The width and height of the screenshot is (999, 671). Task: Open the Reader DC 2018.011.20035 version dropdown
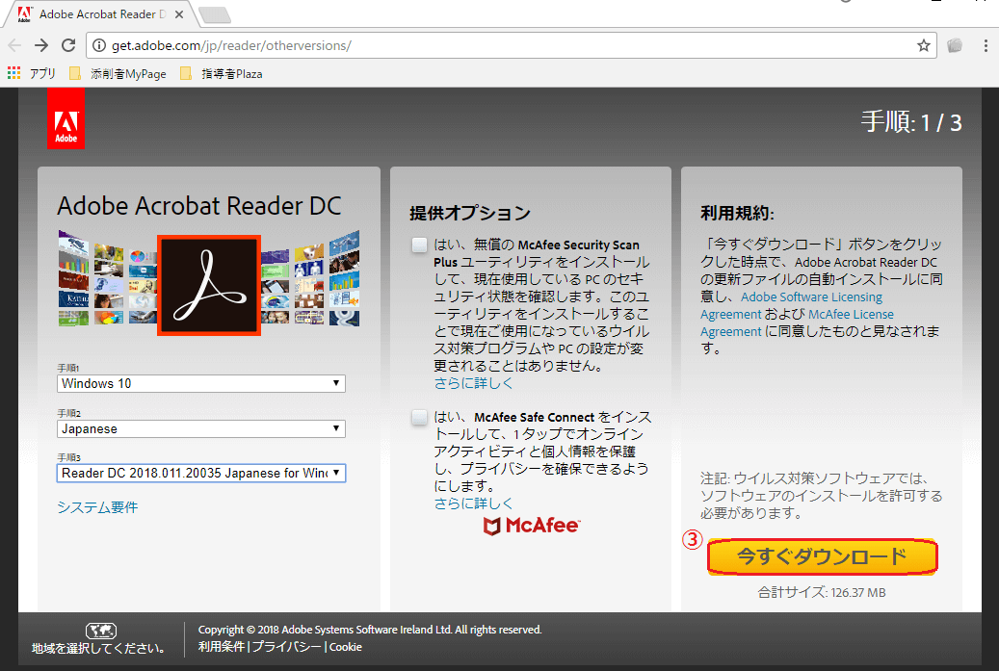pyautogui.click(x=201, y=473)
